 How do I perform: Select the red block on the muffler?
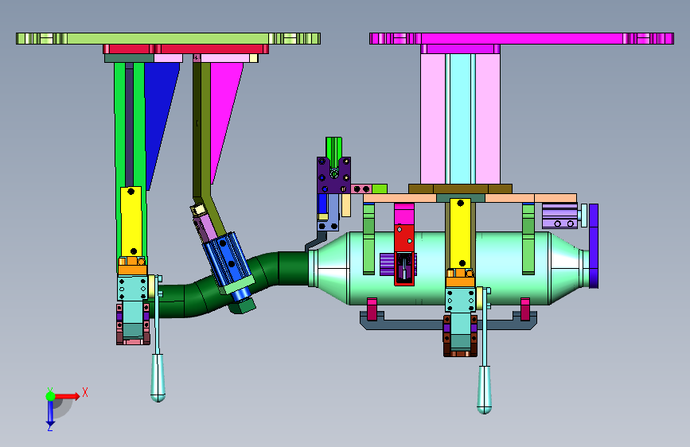(x=404, y=239)
